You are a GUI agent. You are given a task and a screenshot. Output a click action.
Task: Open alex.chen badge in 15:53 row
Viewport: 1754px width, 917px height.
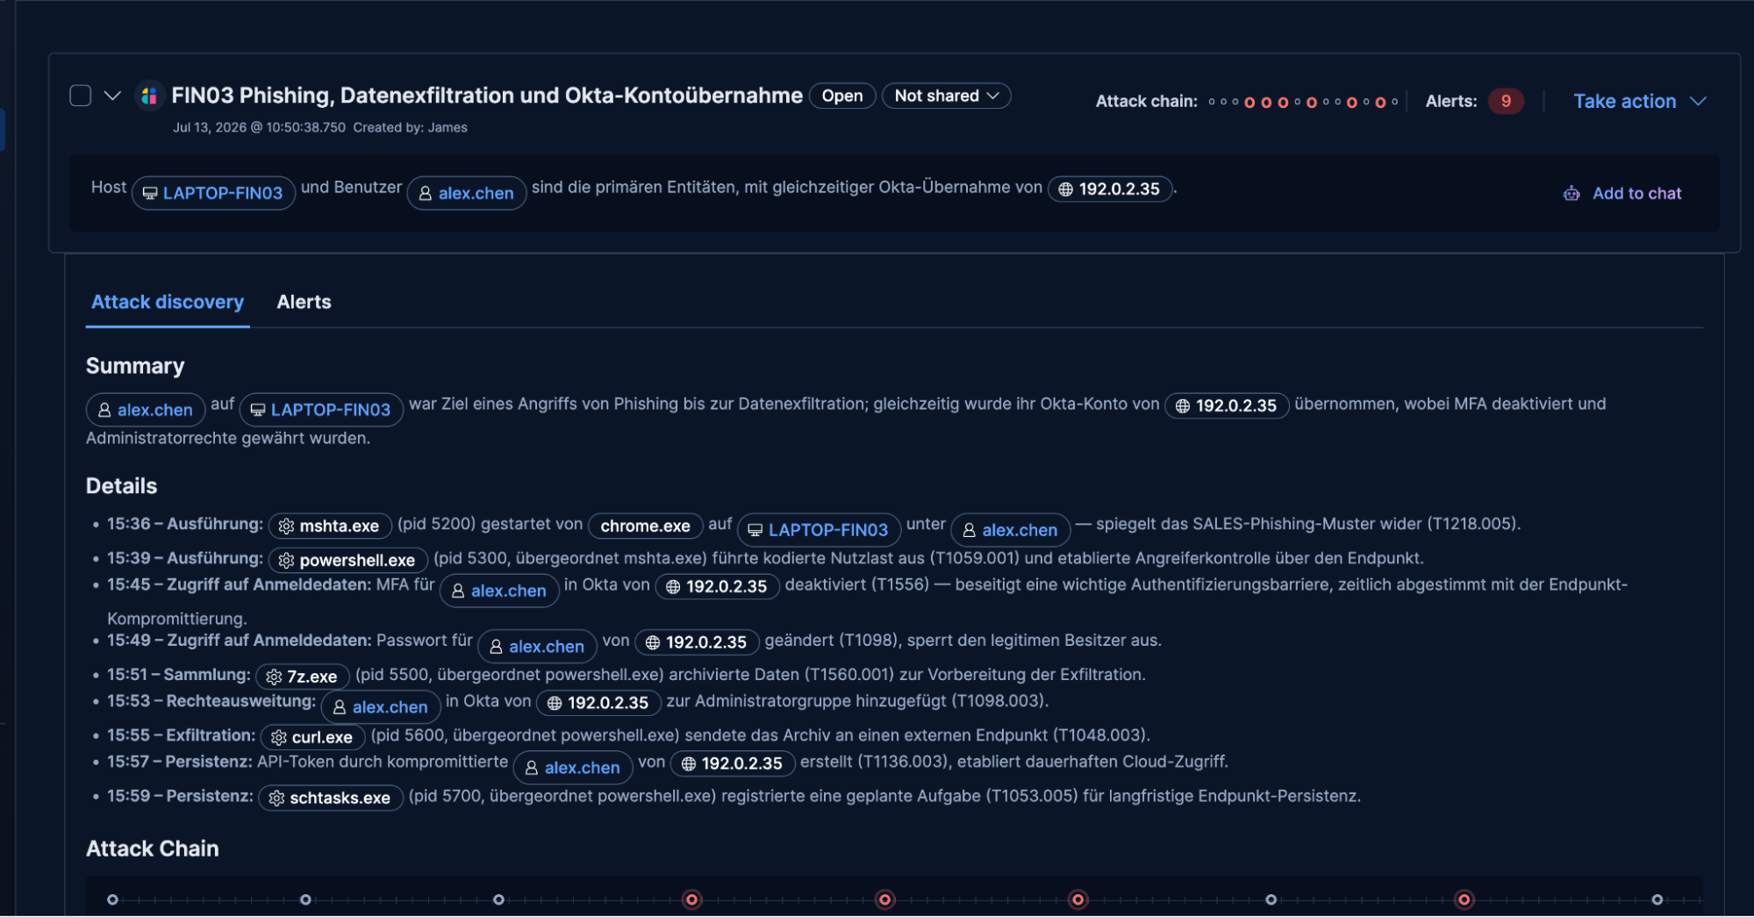[x=381, y=706]
